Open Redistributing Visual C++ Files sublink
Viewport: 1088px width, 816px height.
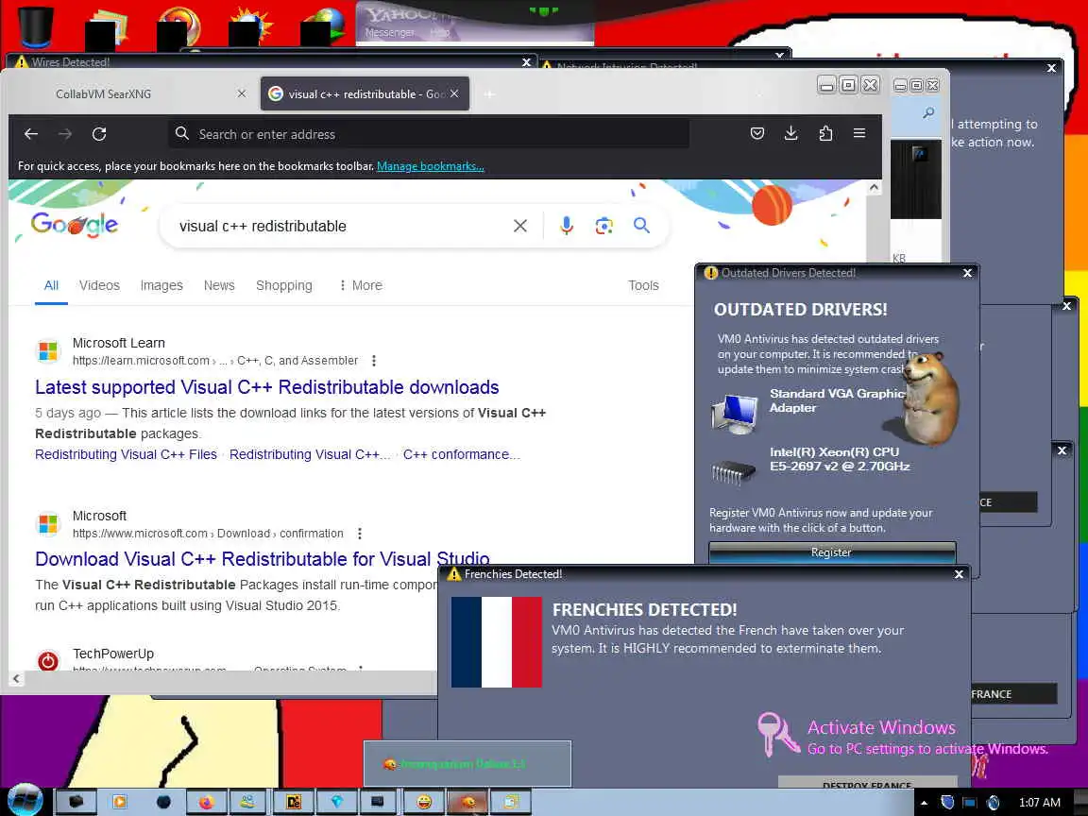(x=126, y=454)
